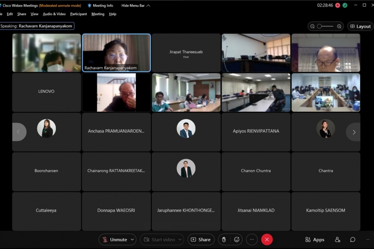The width and height of the screenshot is (374, 249).
Task: Click the red leave meeting button
Action: (x=267, y=240)
